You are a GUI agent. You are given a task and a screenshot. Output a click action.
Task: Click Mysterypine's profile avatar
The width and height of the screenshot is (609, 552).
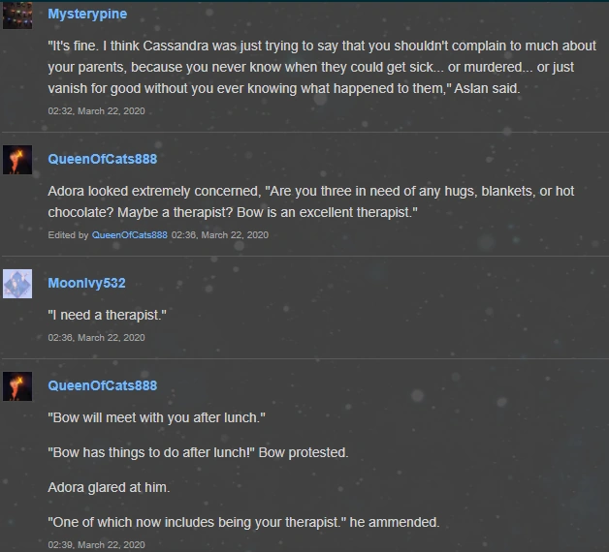coord(17,15)
